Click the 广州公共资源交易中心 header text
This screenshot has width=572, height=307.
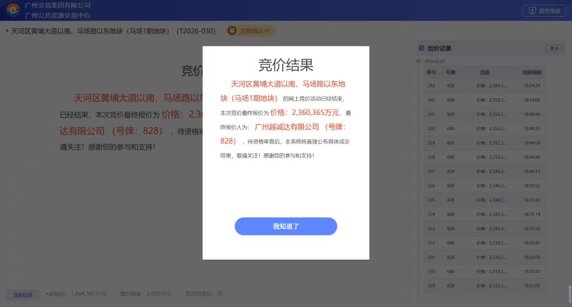coord(58,15)
